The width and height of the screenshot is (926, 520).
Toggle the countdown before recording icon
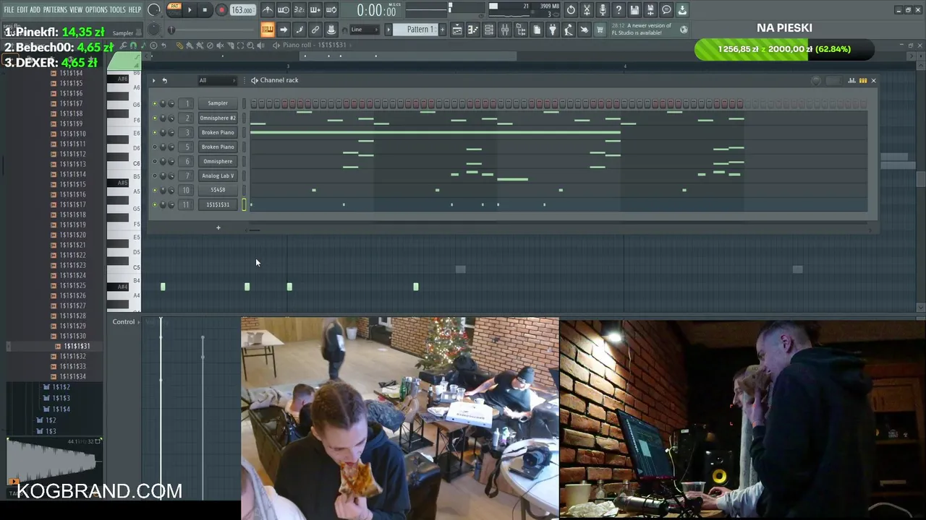point(300,10)
